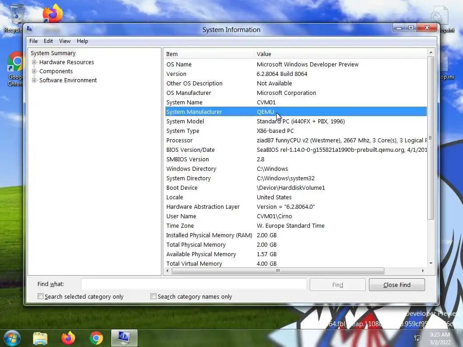Click the network tray icon
463x347 pixels.
click(417, 338)
